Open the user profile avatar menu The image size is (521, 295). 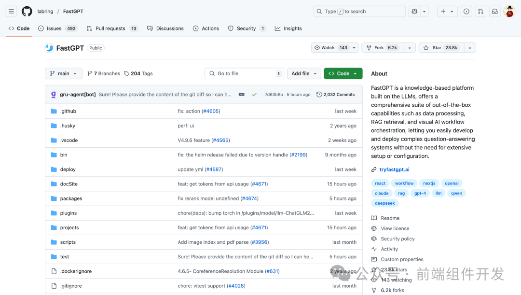pos(509,11)
